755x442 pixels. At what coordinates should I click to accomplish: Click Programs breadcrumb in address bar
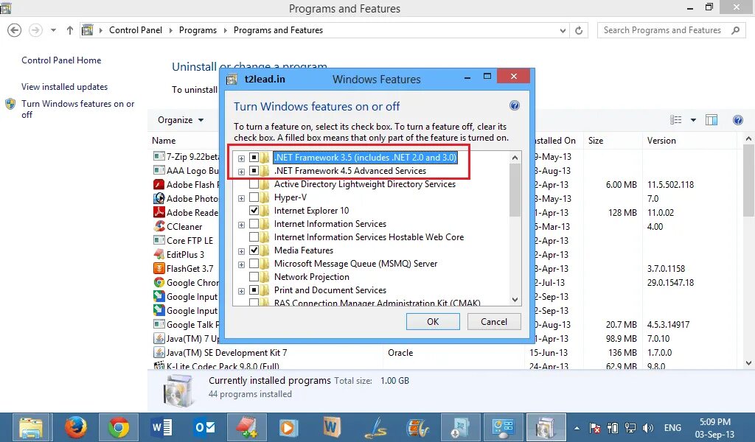click(198, 29)
